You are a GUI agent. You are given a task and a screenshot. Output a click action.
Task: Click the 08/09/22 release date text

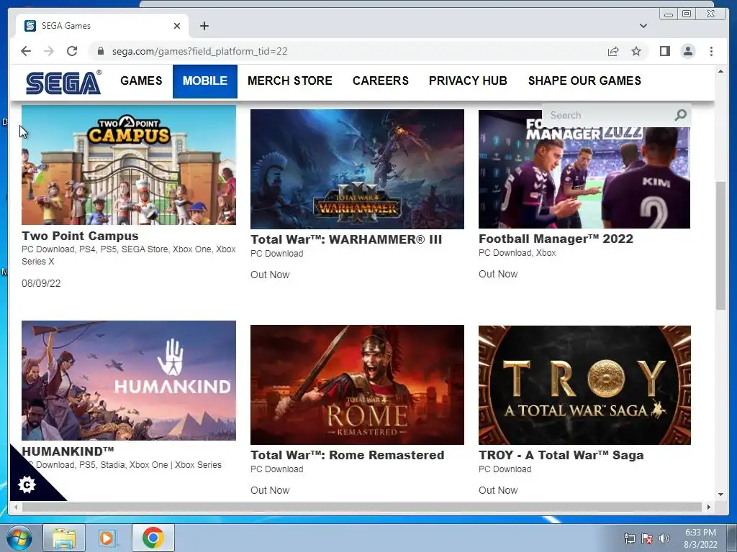click(41, 283)
